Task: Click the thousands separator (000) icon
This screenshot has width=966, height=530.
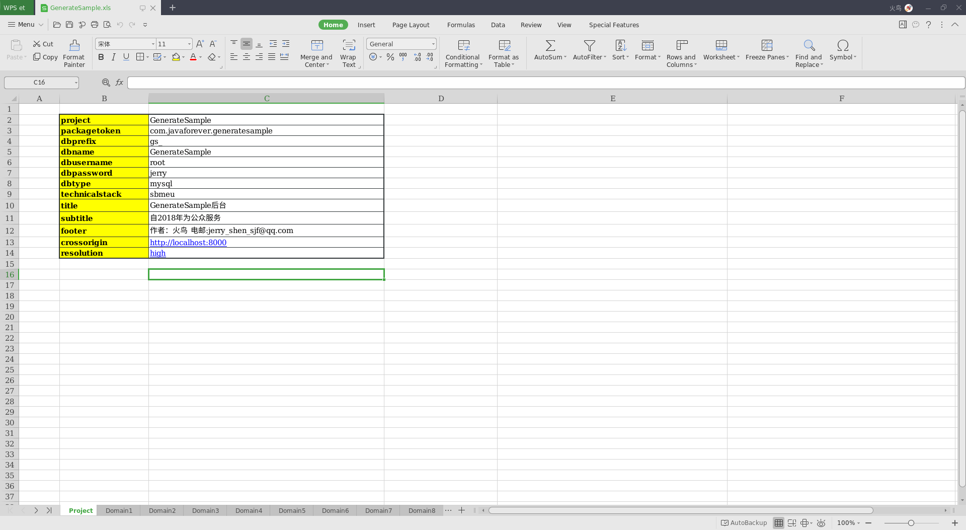Action: (x=403, y=57)
